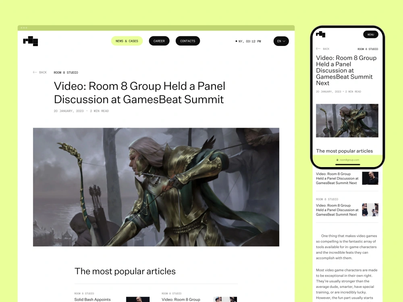The width and height of the screenshot is (403, 302).
Task: Open first mobile article with bald man thumbnail
Action: (337, 178)
